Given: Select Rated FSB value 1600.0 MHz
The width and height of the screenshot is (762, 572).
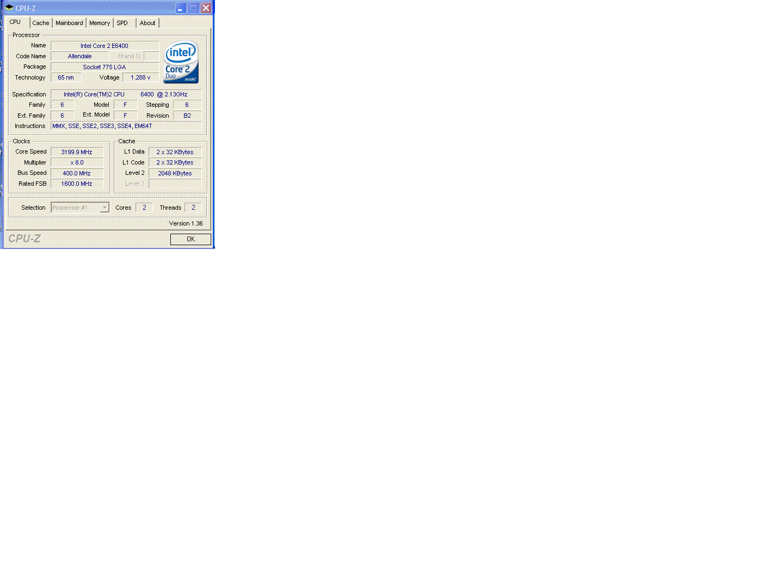Looking at the screenshot, I should click(x=77, y=184).
